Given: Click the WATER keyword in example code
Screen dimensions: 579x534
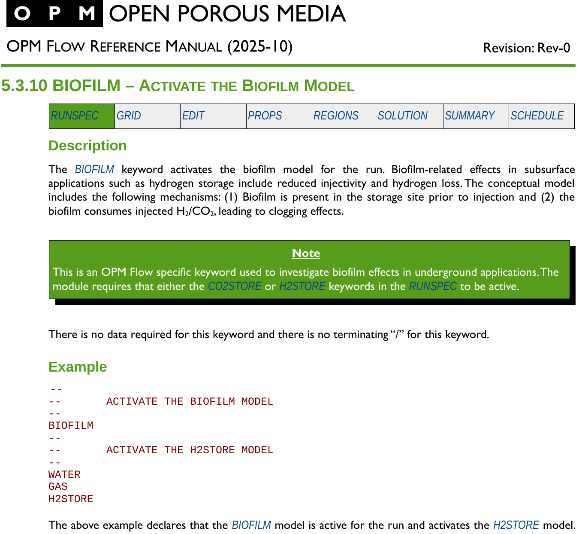Looking at the screenshot, I should point(64,475).
